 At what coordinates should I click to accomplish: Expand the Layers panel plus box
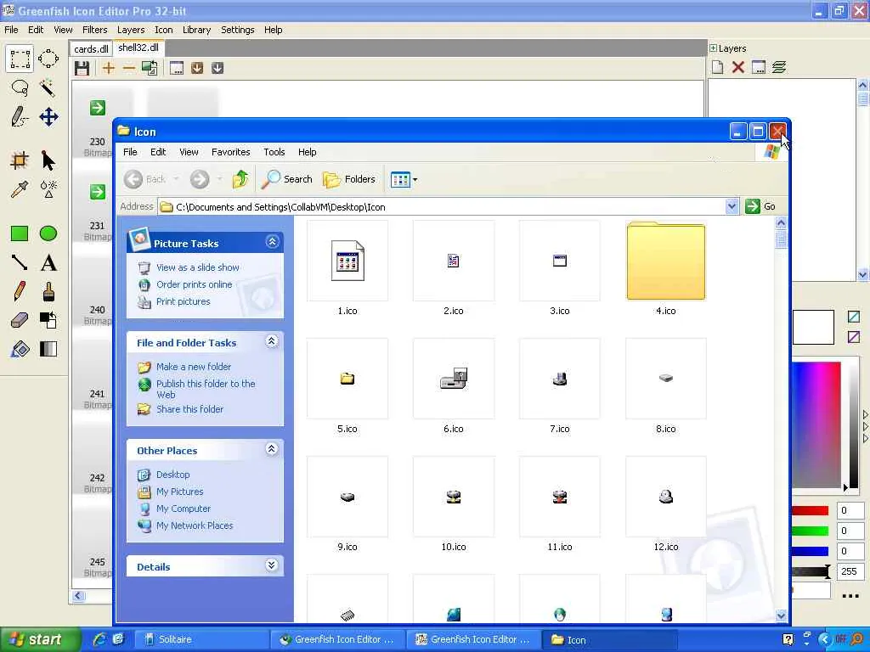713,48
